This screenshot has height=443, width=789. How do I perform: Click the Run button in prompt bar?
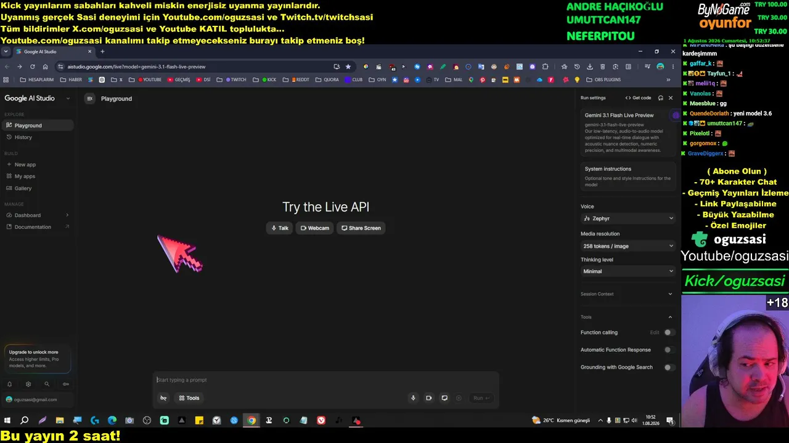481,398
